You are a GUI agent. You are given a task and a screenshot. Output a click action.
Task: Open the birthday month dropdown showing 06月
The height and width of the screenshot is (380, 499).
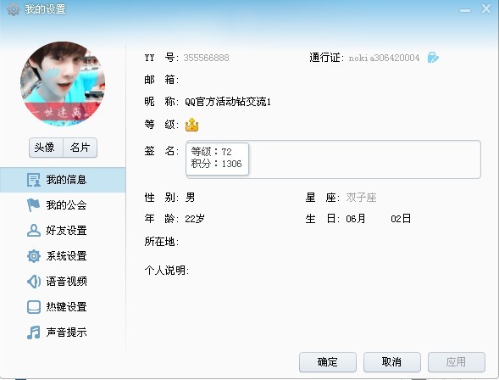coord(355,219)
